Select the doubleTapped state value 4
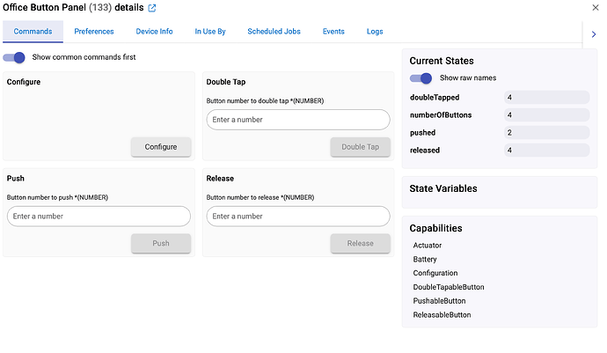Screen dimensions: 607x353 point(546,97)
